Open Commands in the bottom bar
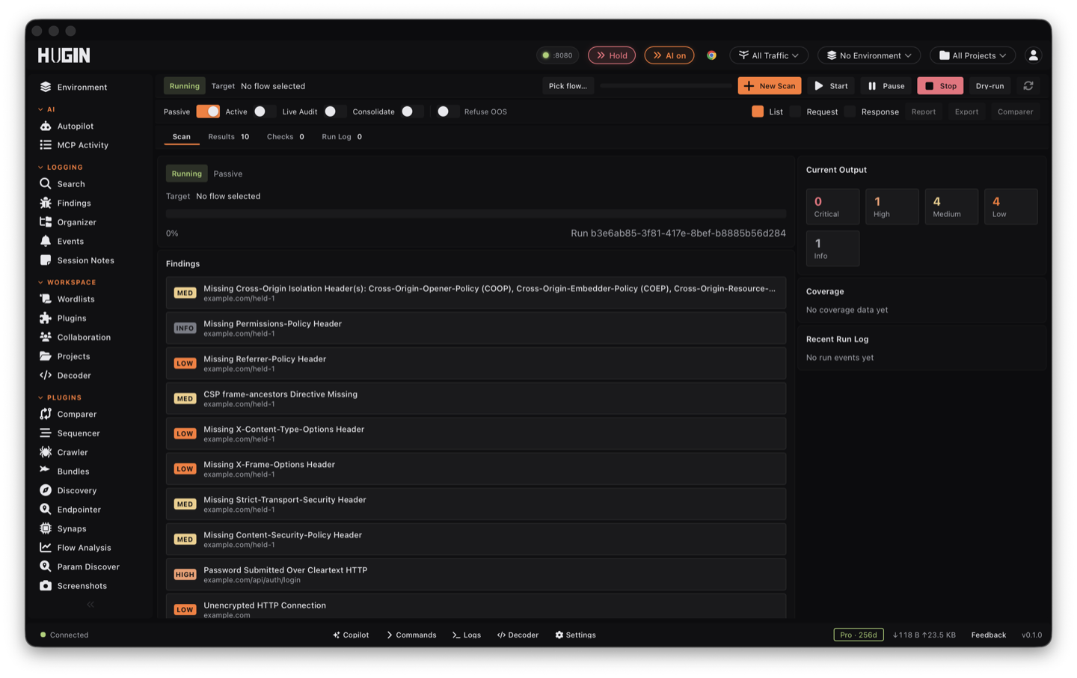Viewport: 1077px width, 678px height. [x=411, y=635]
